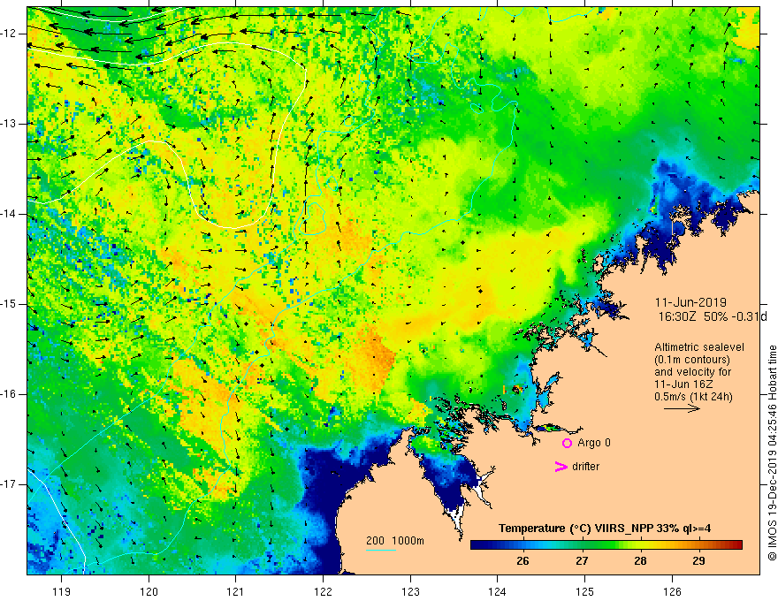Click the 28 value on the colorbar
The width and height of the screenshot is (778, 601).
[640, 561]
